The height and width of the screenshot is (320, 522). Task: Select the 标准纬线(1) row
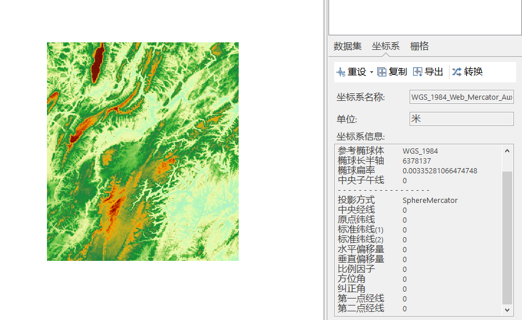click(419, 230)
